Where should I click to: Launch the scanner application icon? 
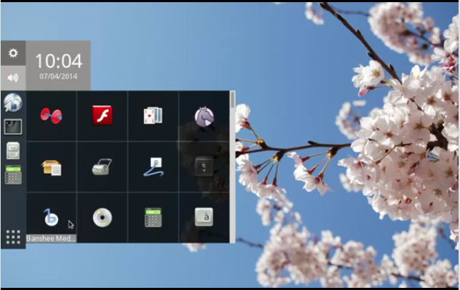[102, 167]
